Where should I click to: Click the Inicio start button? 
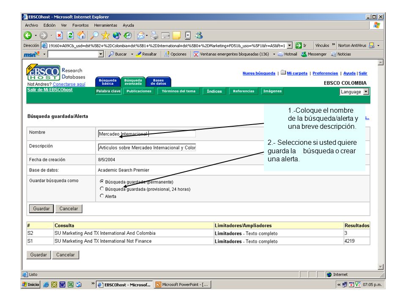pyautogui.click(x=31, y=284)
